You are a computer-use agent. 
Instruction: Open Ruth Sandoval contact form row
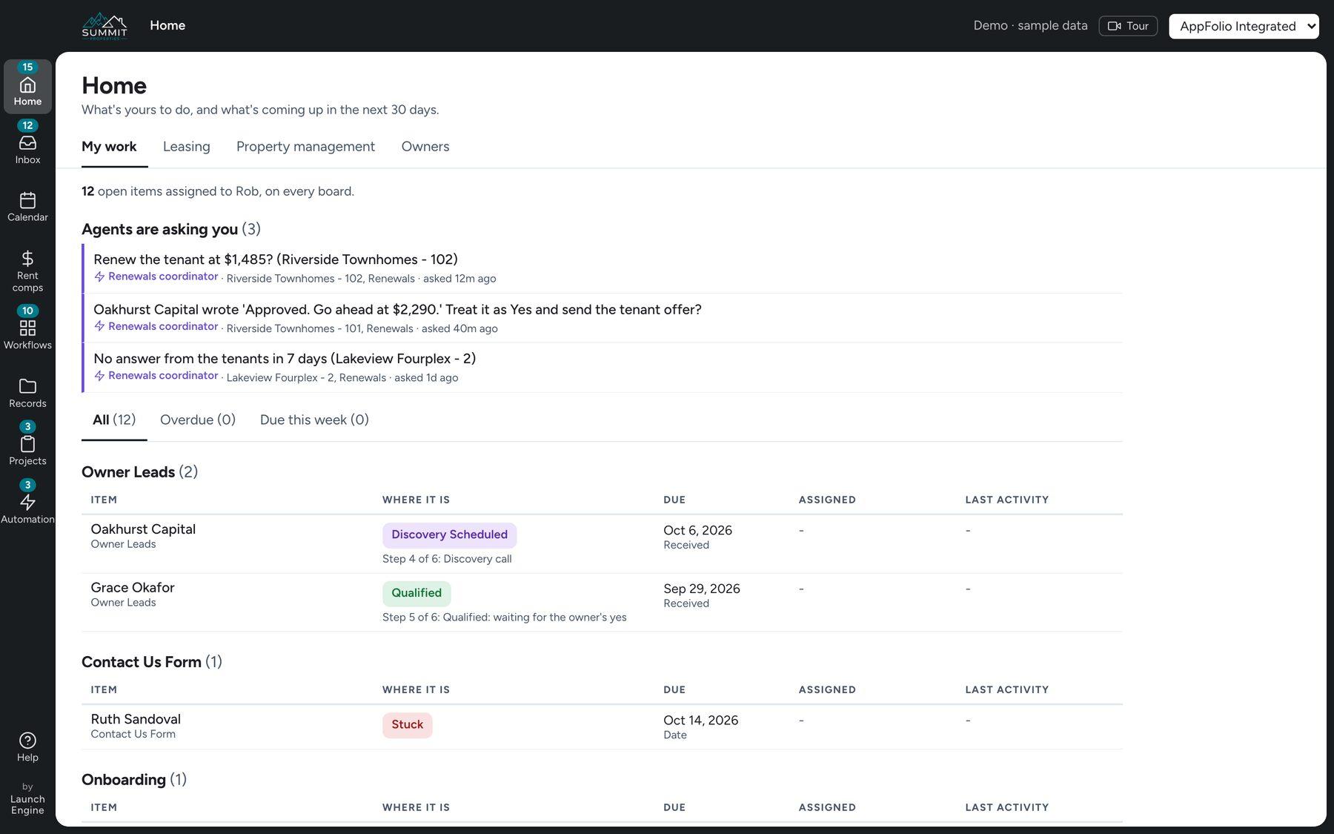(x=602, y=727)
